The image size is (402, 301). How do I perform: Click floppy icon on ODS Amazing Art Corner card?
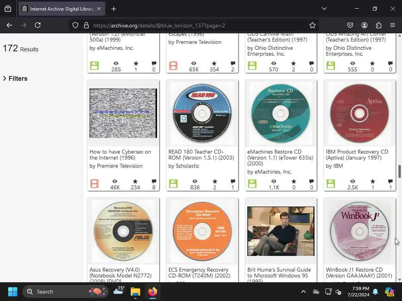(x=331, y=65)
